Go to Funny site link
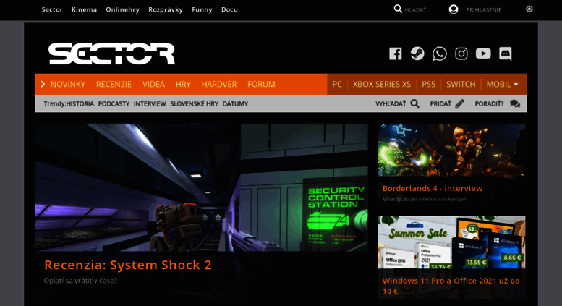Image resolution: width=562 pixels, height=306 pixels. pos(202,9)
